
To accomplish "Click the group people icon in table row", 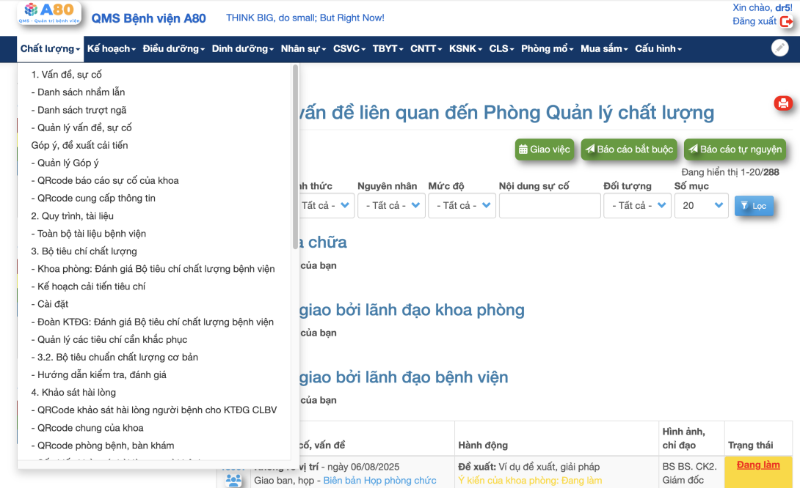I will [x=233, y=480].
